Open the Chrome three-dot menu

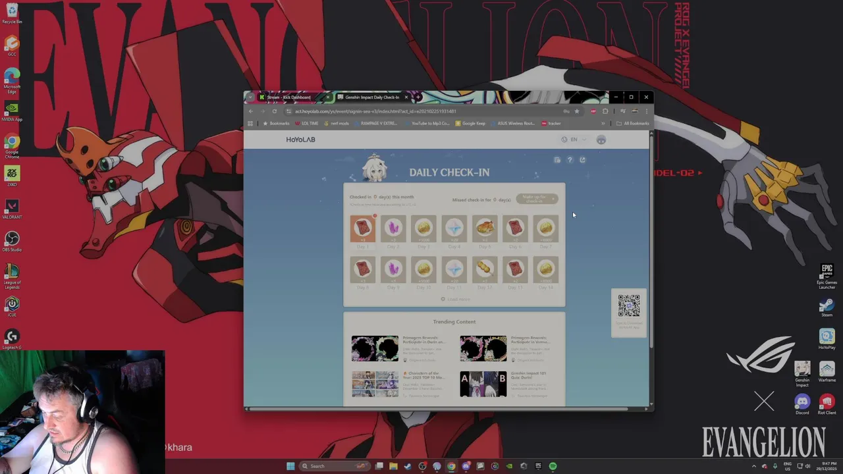tap(646, 111)
